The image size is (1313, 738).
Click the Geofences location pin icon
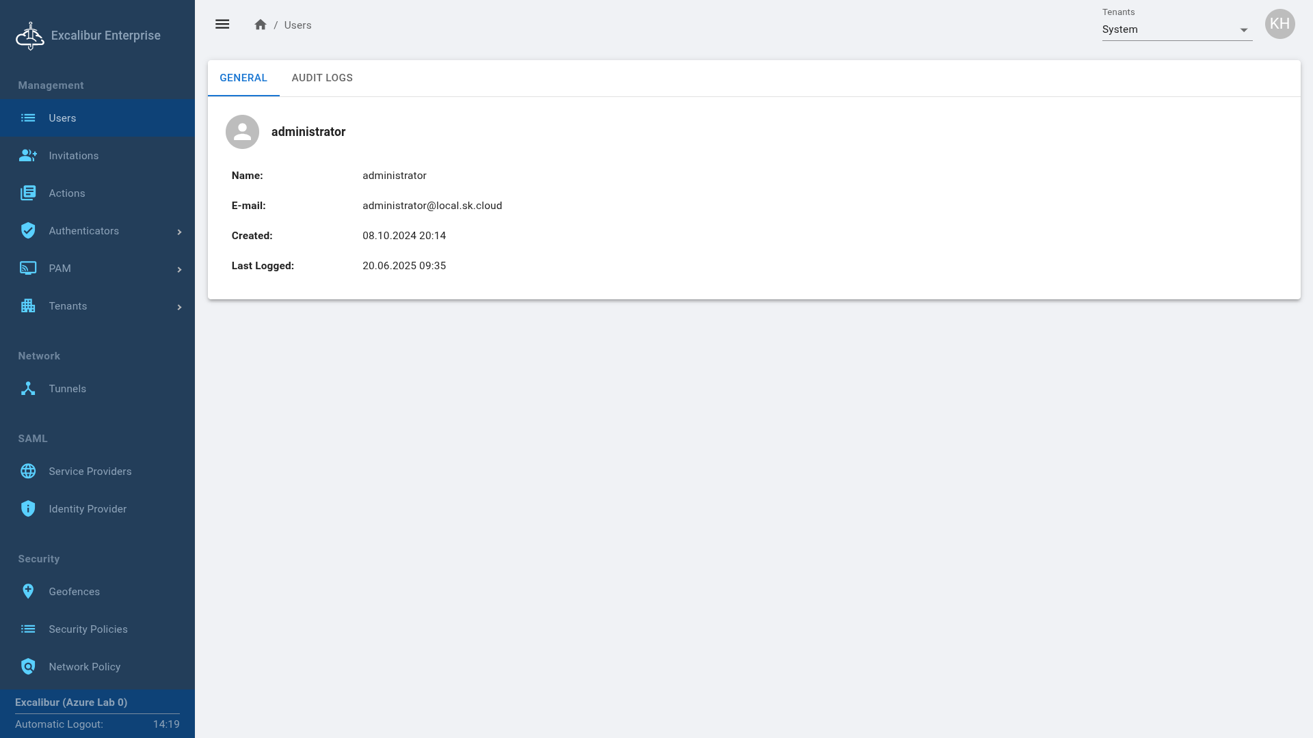tap(28, 592)
